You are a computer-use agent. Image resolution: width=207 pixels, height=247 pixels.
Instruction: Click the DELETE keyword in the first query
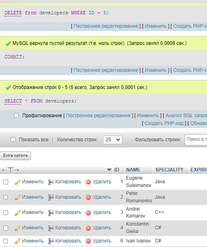click(x=13, y=13)
